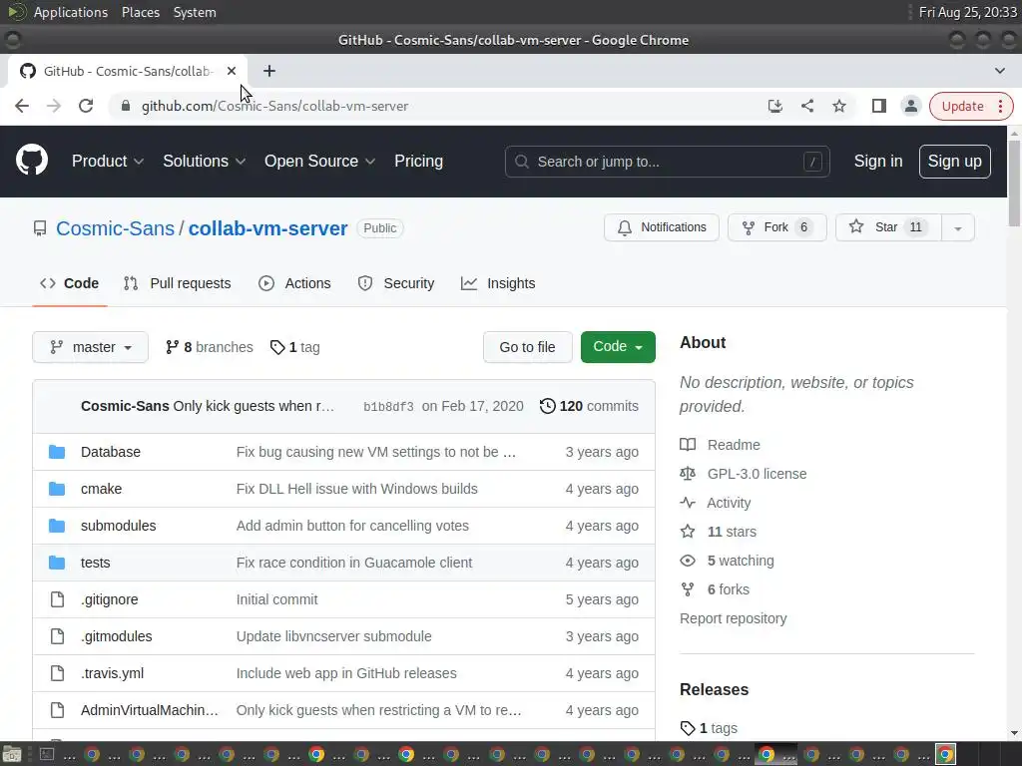
Task: Open the Actions tab
Action: 294,283
